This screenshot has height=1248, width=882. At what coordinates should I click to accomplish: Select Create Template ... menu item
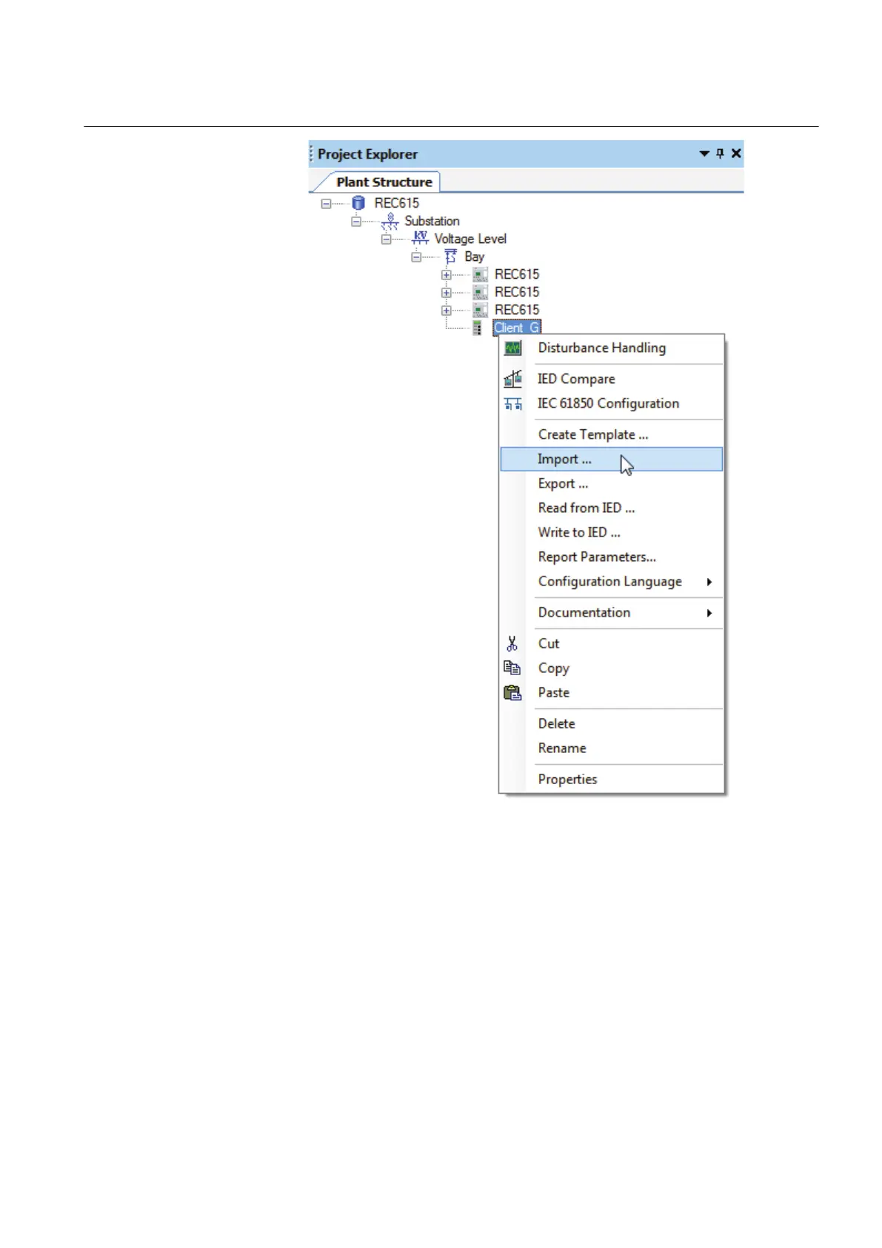(x=612, y=434)
